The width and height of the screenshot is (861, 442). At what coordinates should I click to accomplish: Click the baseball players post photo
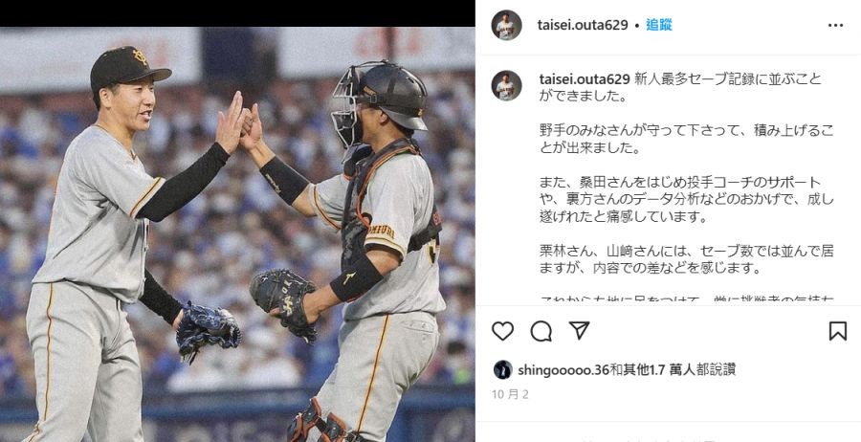[237, 234]
